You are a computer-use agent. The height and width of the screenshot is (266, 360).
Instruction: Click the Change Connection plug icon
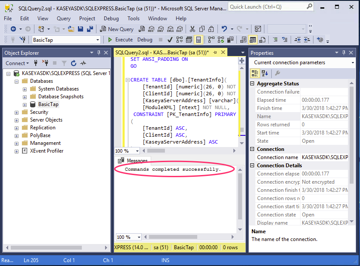(x=22, y=40)
